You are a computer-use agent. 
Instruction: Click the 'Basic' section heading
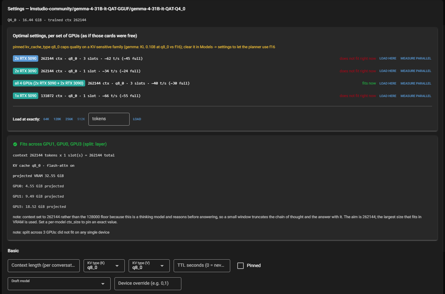pos(13,251)
